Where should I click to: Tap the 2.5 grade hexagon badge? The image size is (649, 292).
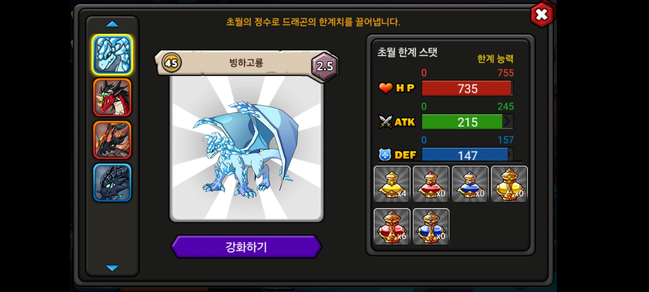[325, 66]
